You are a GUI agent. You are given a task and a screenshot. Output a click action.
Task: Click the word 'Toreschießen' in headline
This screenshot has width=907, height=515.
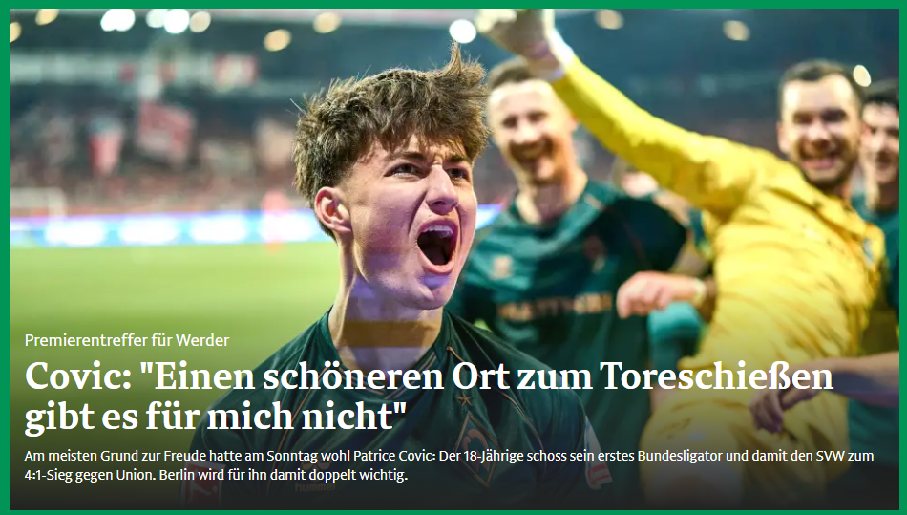tap(717, 376)
